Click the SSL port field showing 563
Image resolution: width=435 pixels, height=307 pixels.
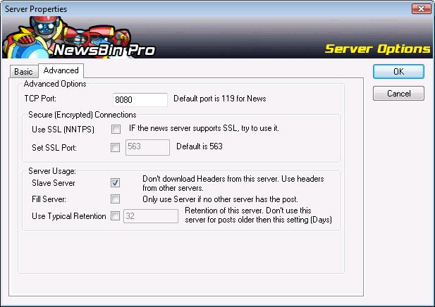[147, 147]
